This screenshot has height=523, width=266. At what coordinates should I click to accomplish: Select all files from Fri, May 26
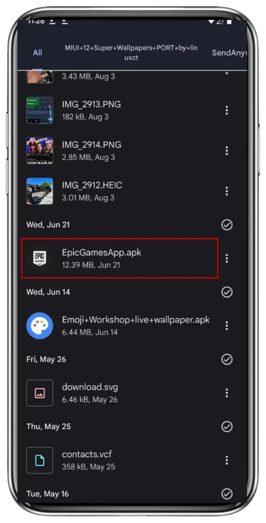pos(227,359)
